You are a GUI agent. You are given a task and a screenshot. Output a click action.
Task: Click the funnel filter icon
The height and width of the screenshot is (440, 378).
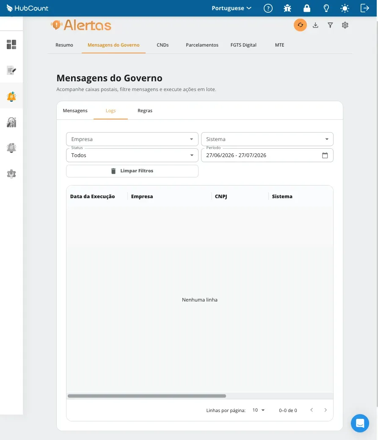pyautogui.click(x=330, y=25)
